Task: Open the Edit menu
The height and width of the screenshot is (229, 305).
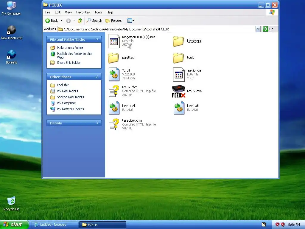Action: click(57, 12)
